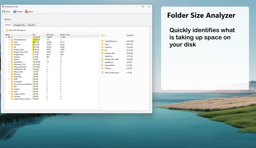
Task: Click Virtual Machines folder icon in summary list
Action: point(102,41)
